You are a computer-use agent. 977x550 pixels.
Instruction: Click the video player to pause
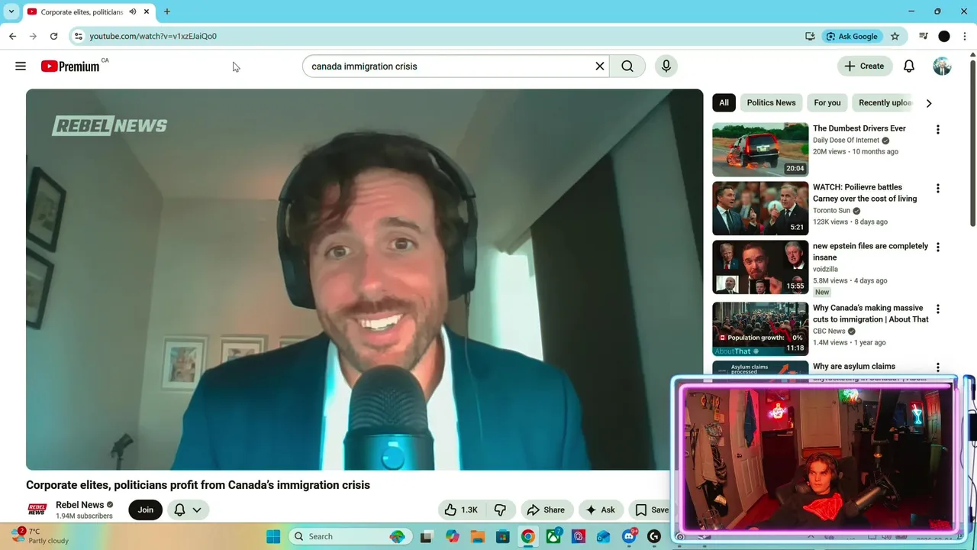click(x=364, y=280)
